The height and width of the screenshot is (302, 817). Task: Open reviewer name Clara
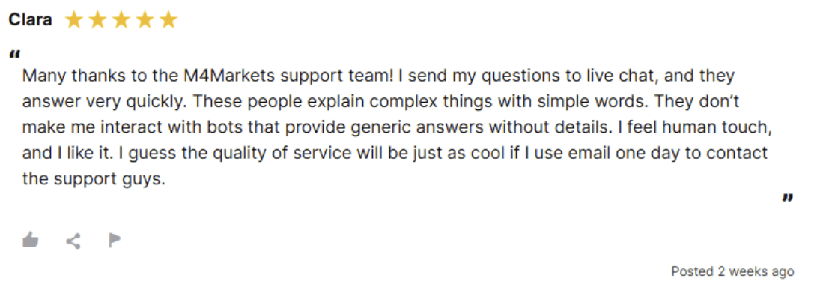point(30,20)
